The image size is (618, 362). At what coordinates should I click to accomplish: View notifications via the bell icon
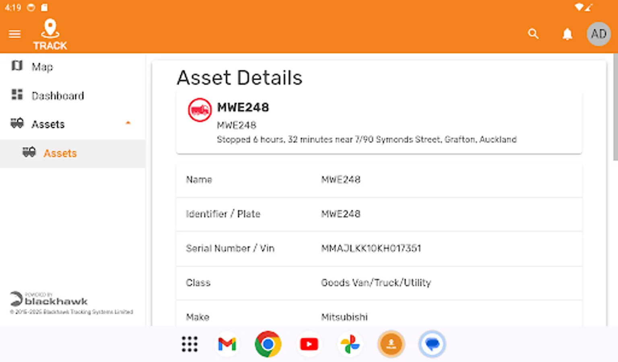point(567,34)
